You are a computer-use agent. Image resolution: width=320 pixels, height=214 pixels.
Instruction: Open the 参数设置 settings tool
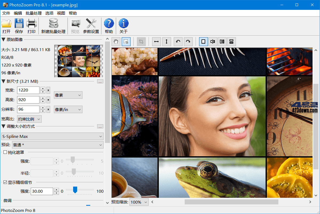[91, 26]
